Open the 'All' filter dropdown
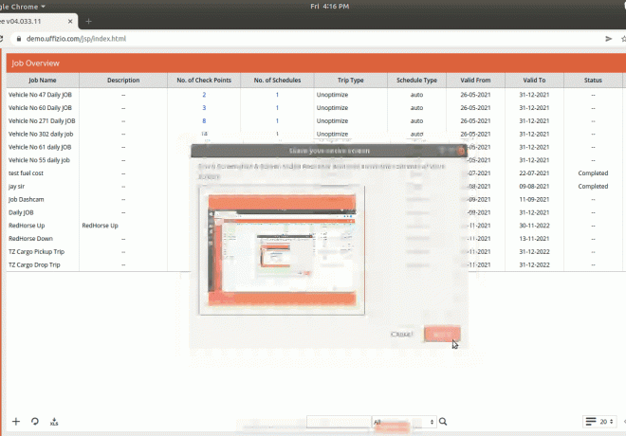This screenshot has height=436, width=626. tap(404, 422)
